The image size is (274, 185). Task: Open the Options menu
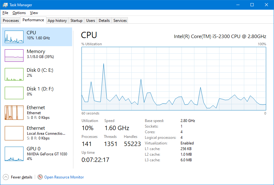[19, 13]
